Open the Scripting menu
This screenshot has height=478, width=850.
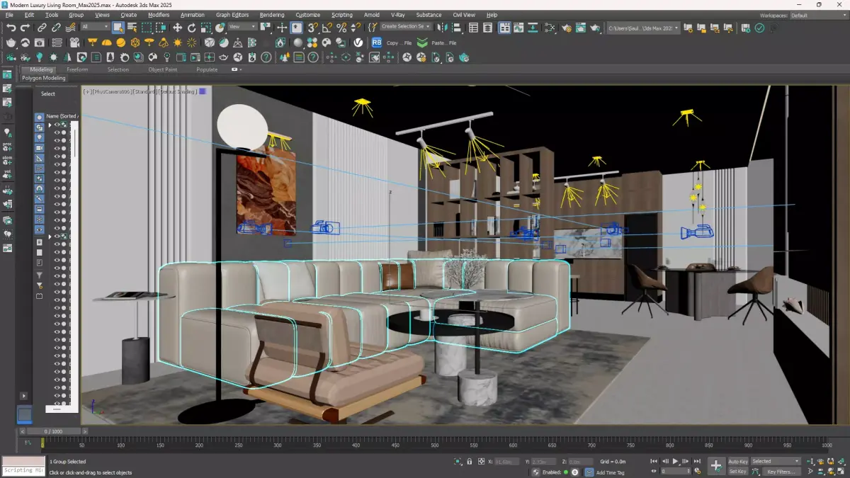342,15
